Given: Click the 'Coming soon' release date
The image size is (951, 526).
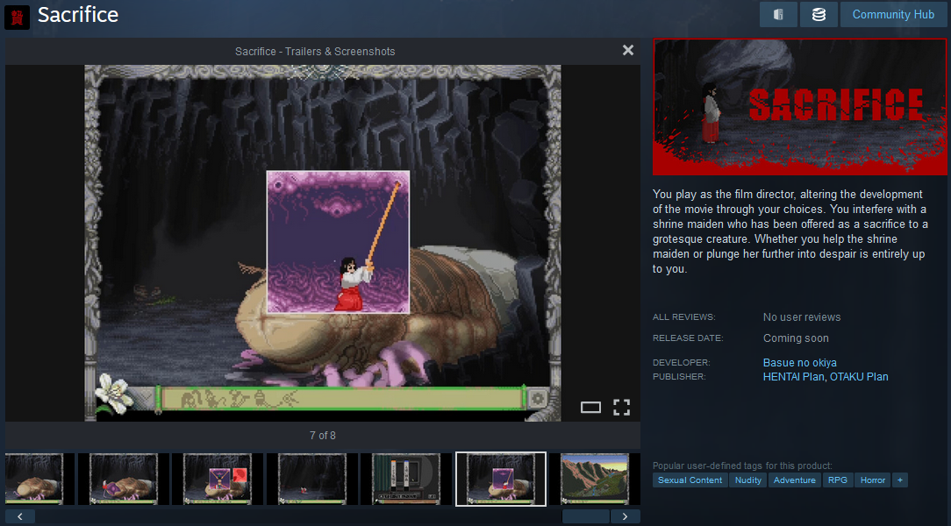Looking at the screenshot, I should (x=796, y=338).
